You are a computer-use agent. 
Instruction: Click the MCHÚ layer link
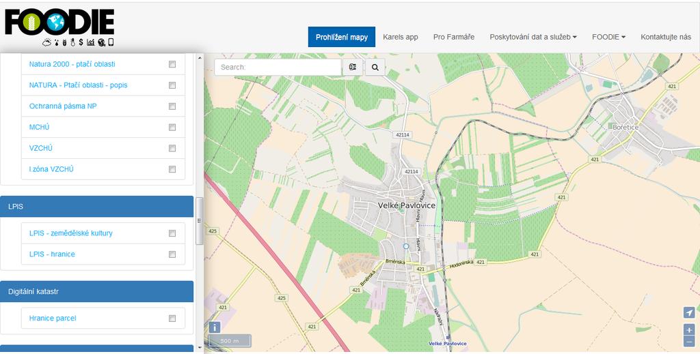click(x=39, y=127)
